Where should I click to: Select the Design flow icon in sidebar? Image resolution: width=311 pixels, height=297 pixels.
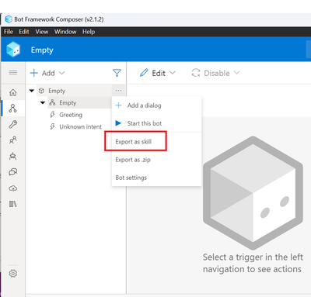[13, 109]
